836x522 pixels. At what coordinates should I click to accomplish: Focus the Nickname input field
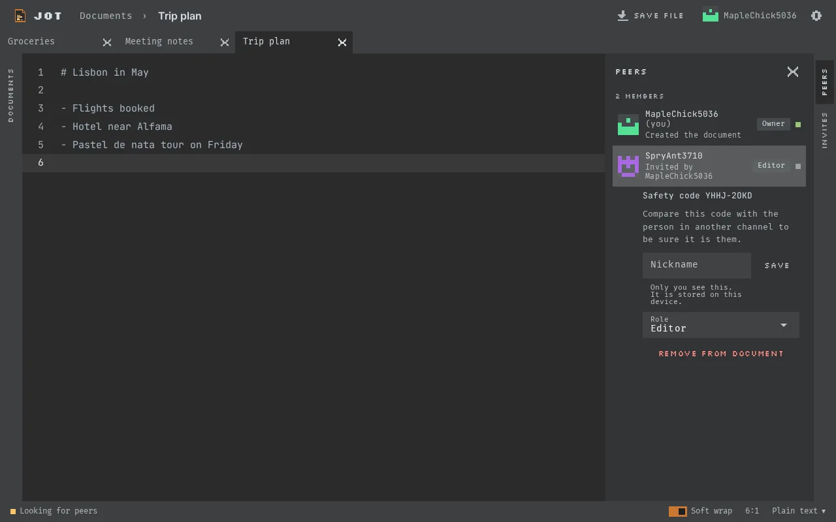coord(697,266)
